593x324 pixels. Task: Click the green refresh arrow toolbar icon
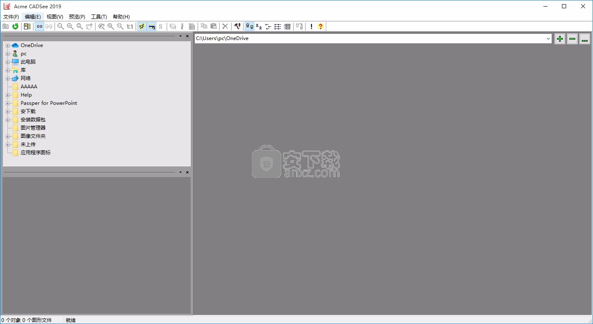[x=15, y=26]
